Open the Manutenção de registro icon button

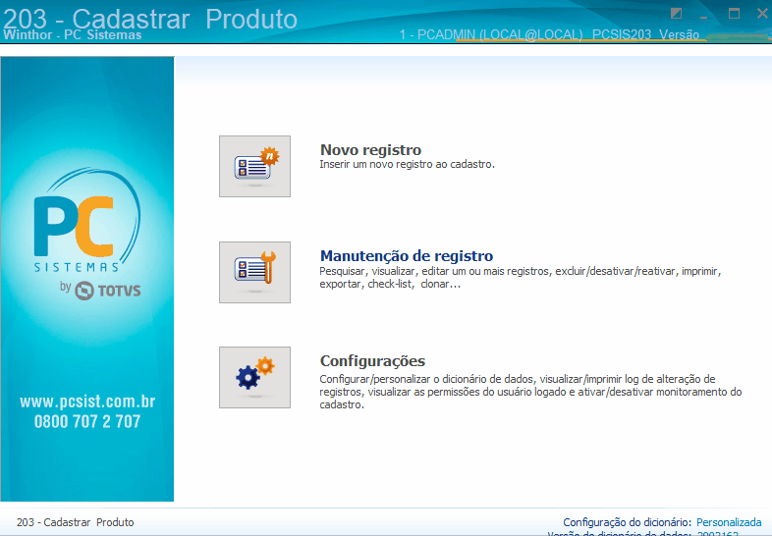pyautogui.click(x=254, y=272)
